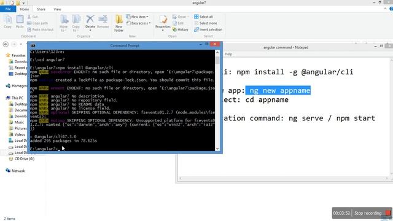Open the View ribbon tab
This screenshot has height=221, width=393.
(57, 9)
